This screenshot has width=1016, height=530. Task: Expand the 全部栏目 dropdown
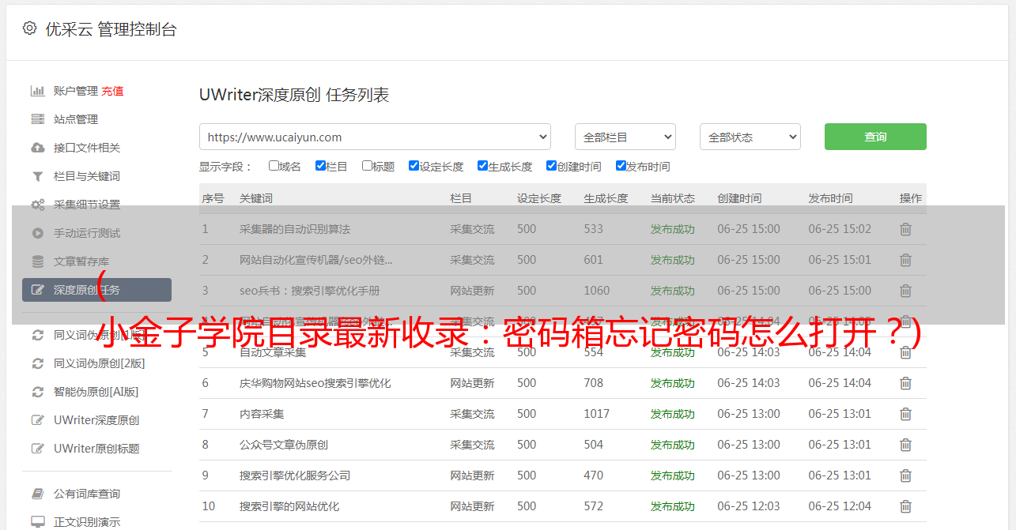click(x=625, y=137)
